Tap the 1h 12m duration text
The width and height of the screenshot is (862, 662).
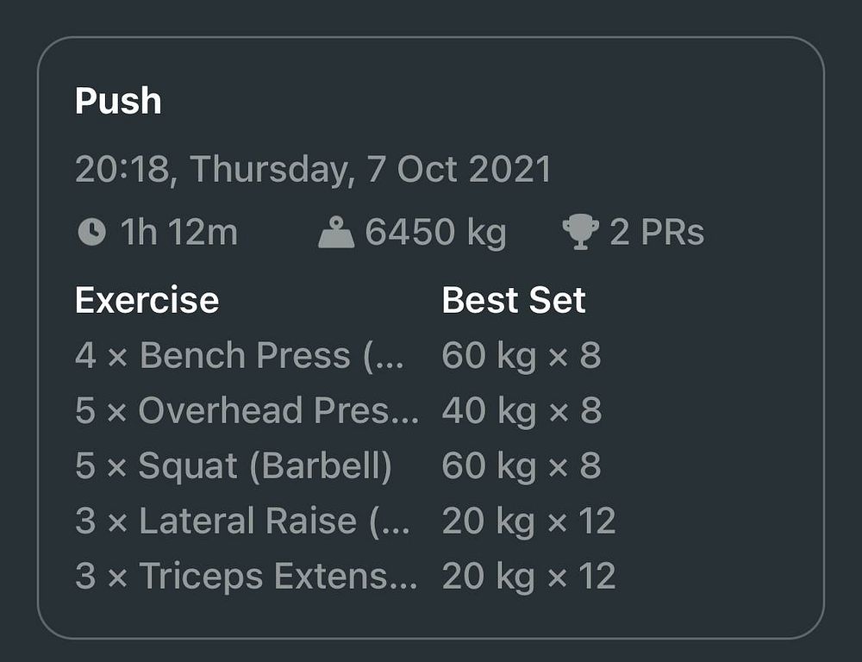(178, 232)
